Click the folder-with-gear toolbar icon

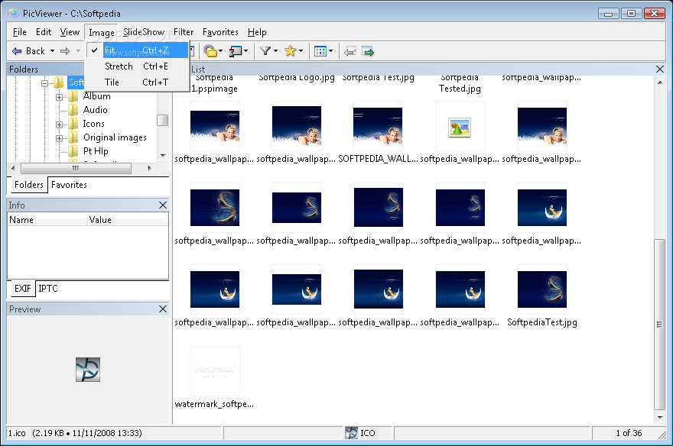pyautogui.click(x=210, y=51)
